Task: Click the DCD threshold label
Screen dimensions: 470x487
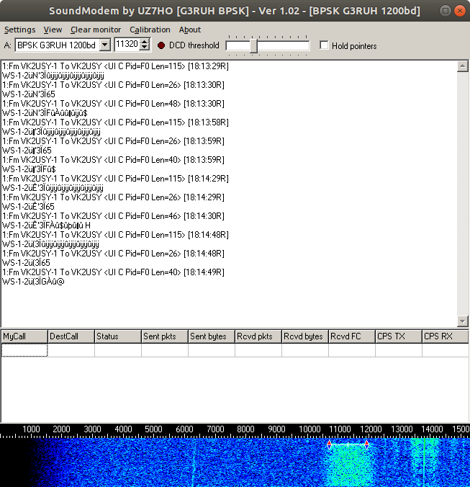Action: click(194, 45)
